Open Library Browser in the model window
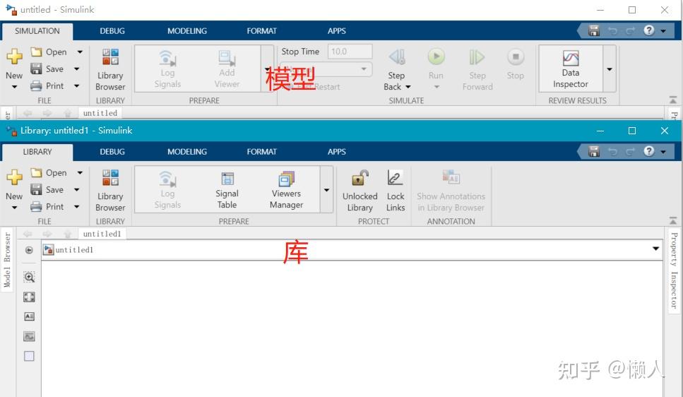683x397 pixels. (110, 70)
